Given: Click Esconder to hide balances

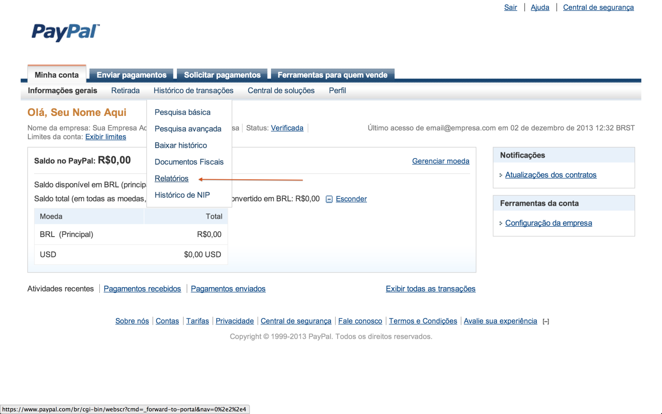Looking at the screenshot, I should (351, 199).
